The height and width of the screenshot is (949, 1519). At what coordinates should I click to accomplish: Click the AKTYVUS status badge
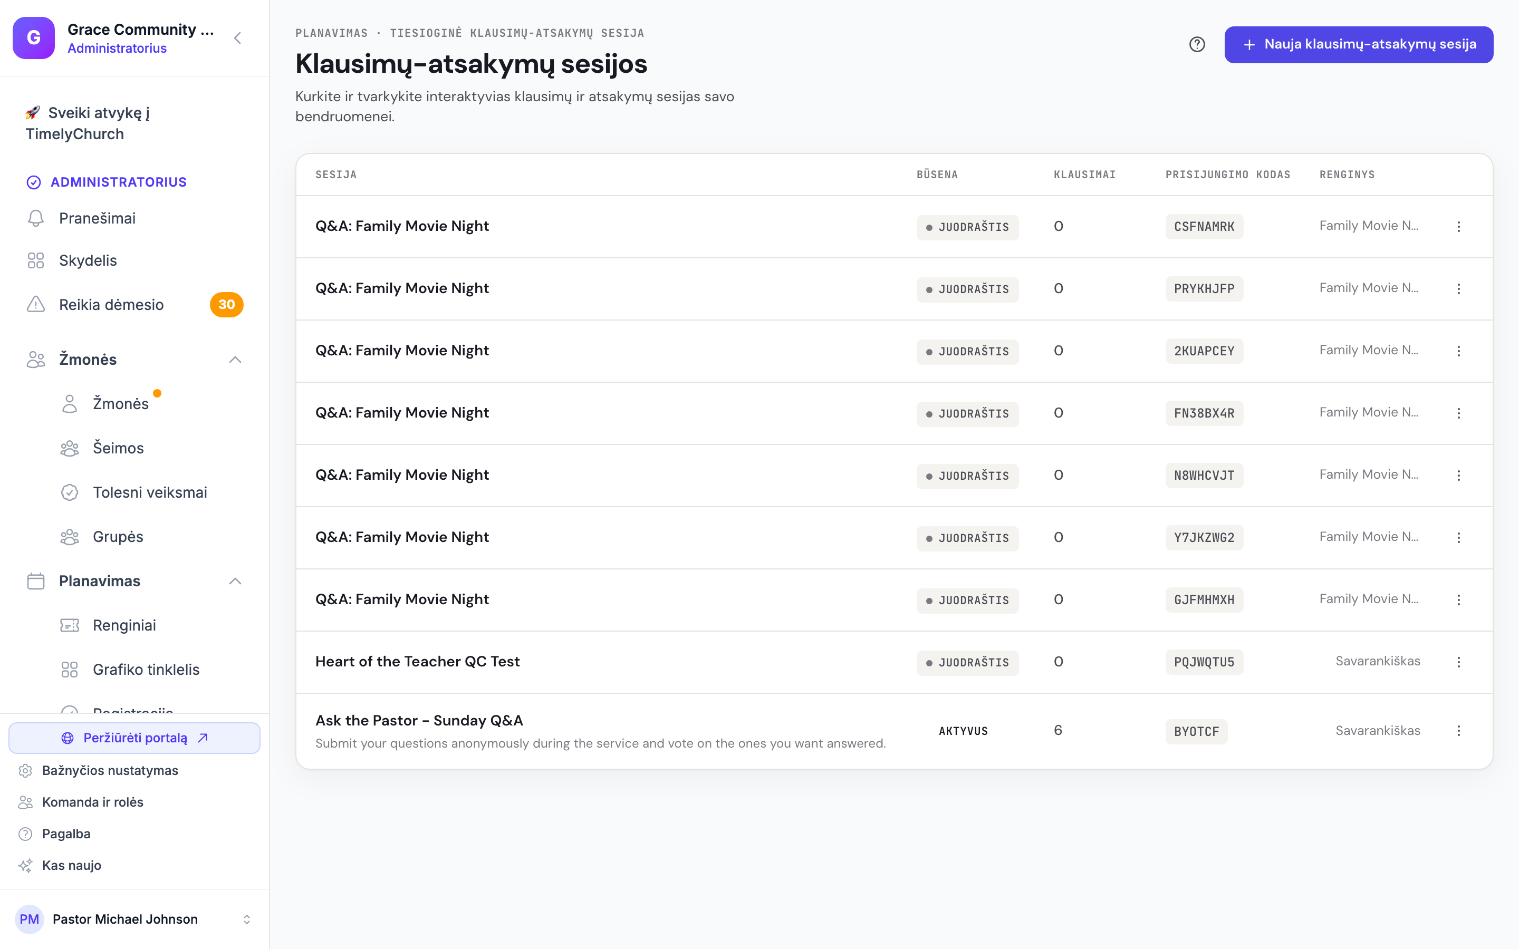pos(963,731)
